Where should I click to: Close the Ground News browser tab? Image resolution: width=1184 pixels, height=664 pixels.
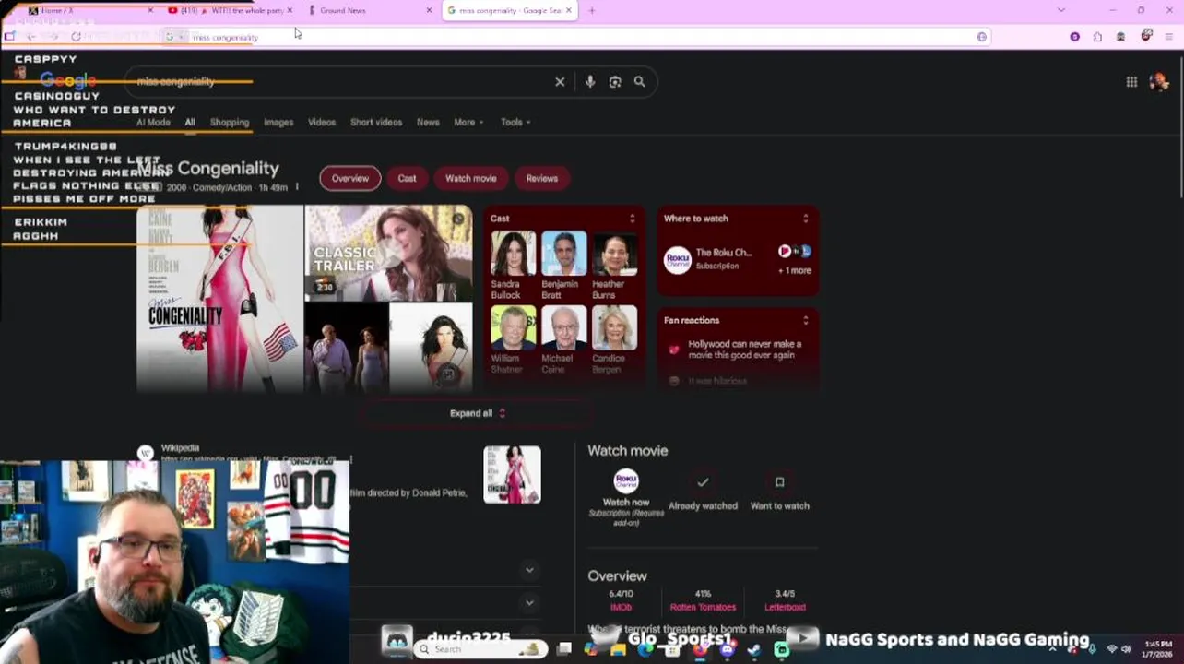tap(429, 10)
